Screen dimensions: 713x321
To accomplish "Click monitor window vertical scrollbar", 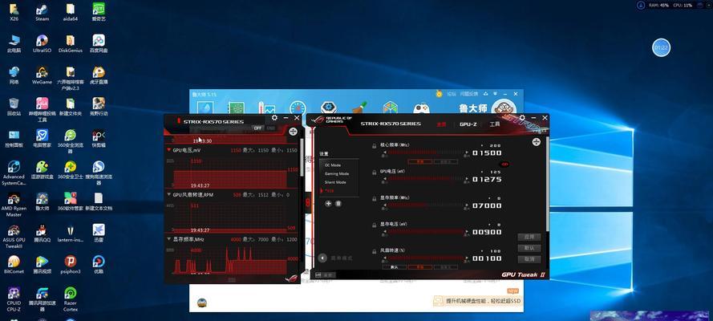I will click(x=300, y=156).
